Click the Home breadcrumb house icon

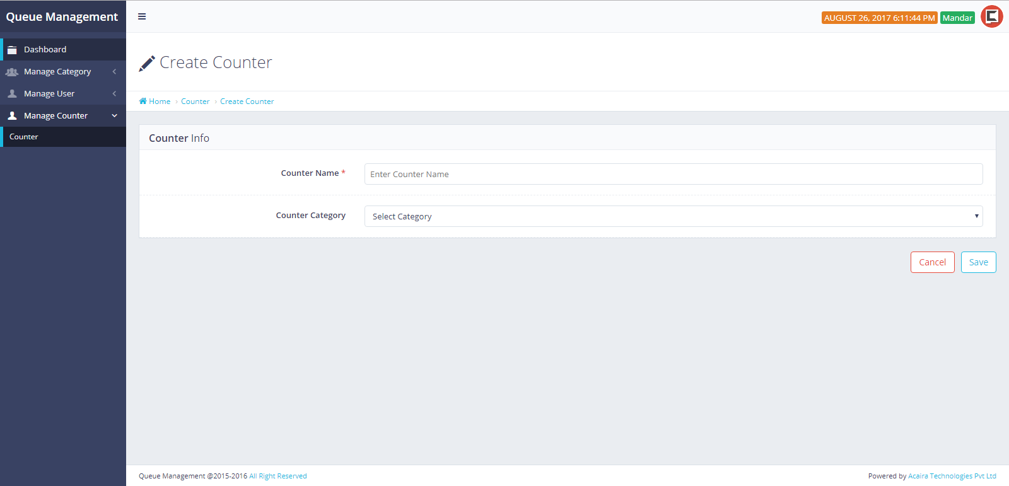coord(143,101)
